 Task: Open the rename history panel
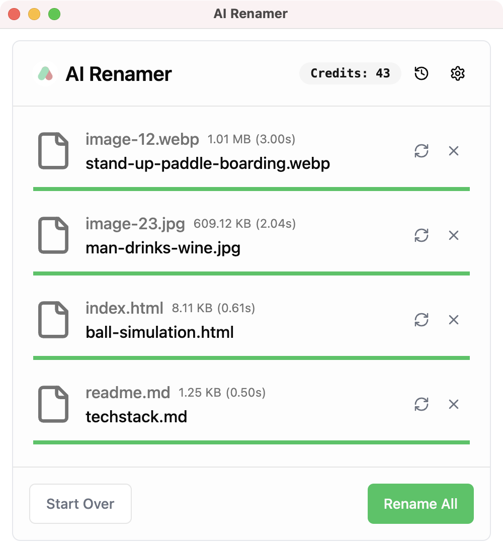(421, 73)
